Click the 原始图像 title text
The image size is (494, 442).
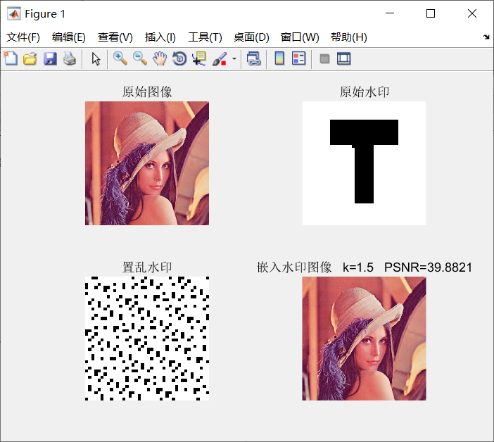pos(147,92)
